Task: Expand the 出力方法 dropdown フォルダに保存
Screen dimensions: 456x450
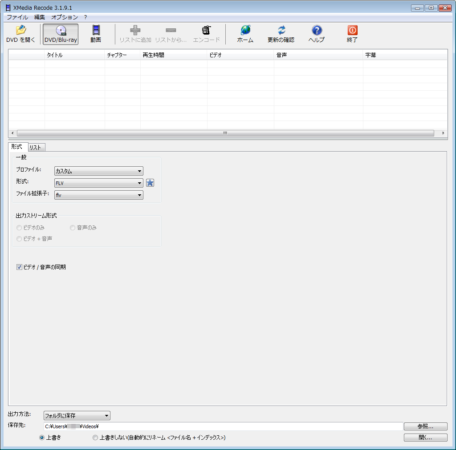Action: point(77,415)
